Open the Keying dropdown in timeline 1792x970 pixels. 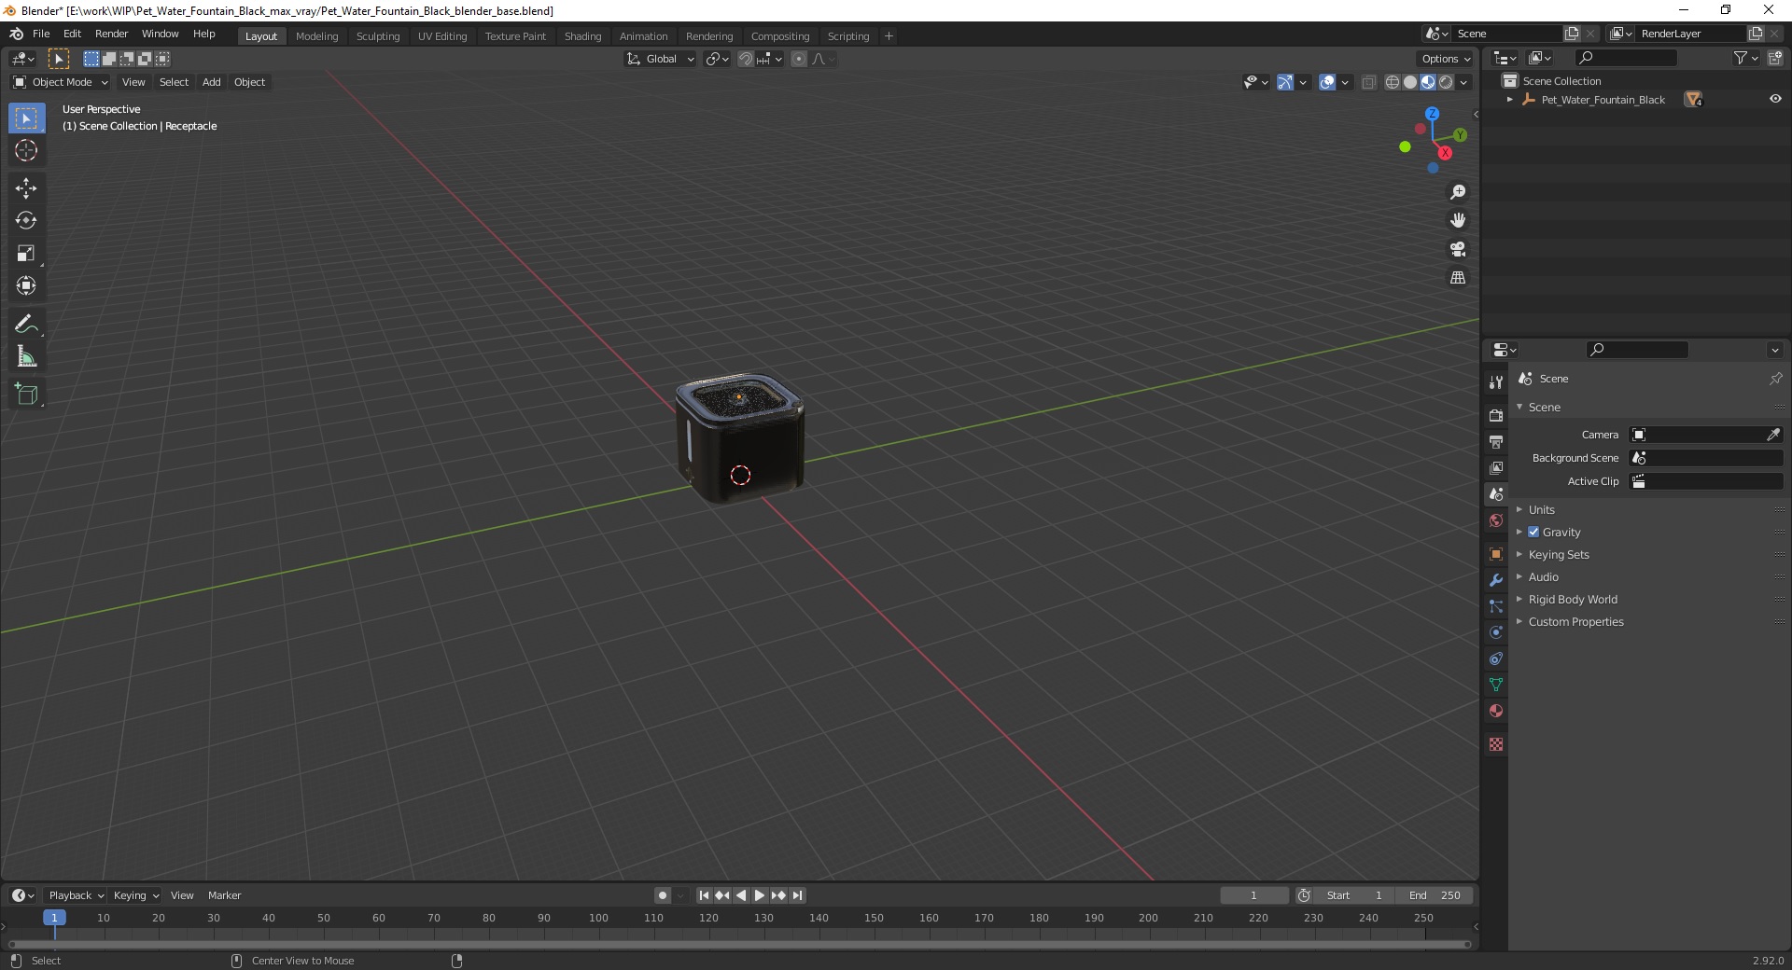136,895
